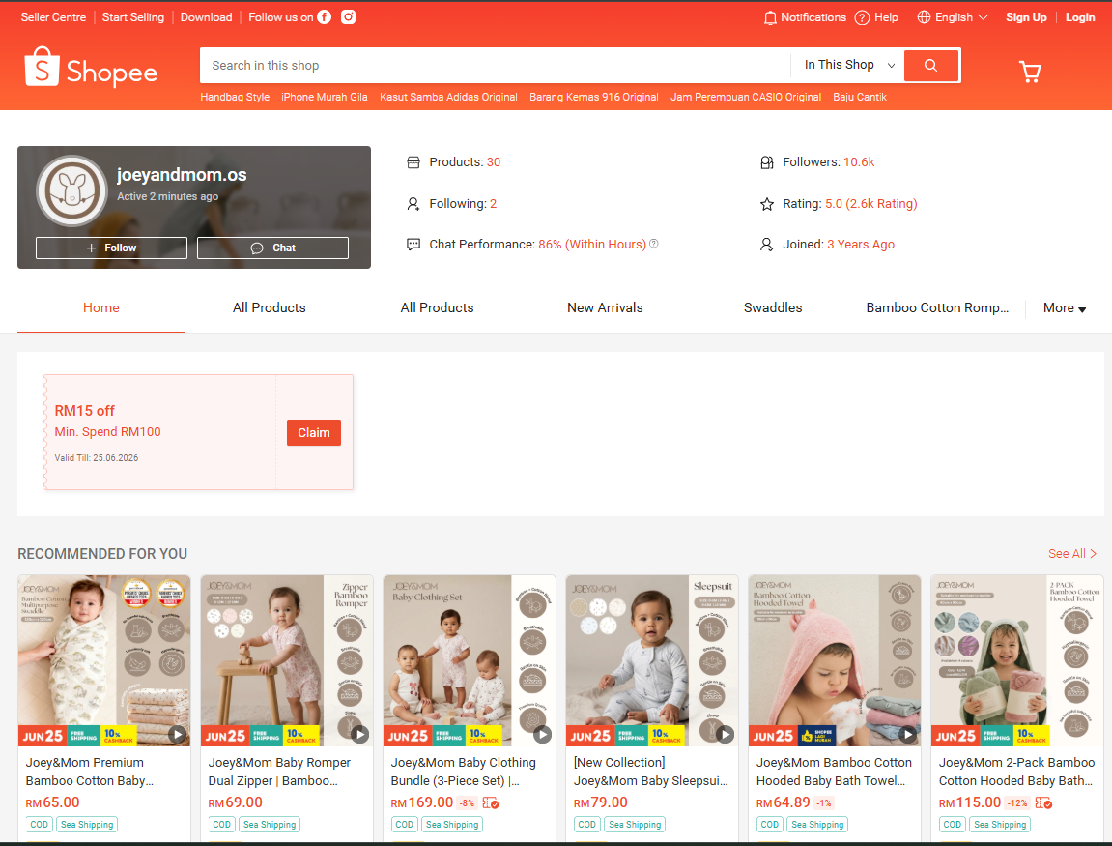Viewport: 1112px width, 846px height.
Task: Play video on Baby Clothing Bundle product
Action: 543,734
